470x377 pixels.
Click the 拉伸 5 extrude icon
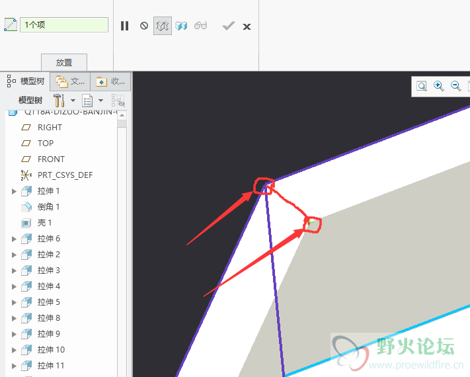click(26, 302)
